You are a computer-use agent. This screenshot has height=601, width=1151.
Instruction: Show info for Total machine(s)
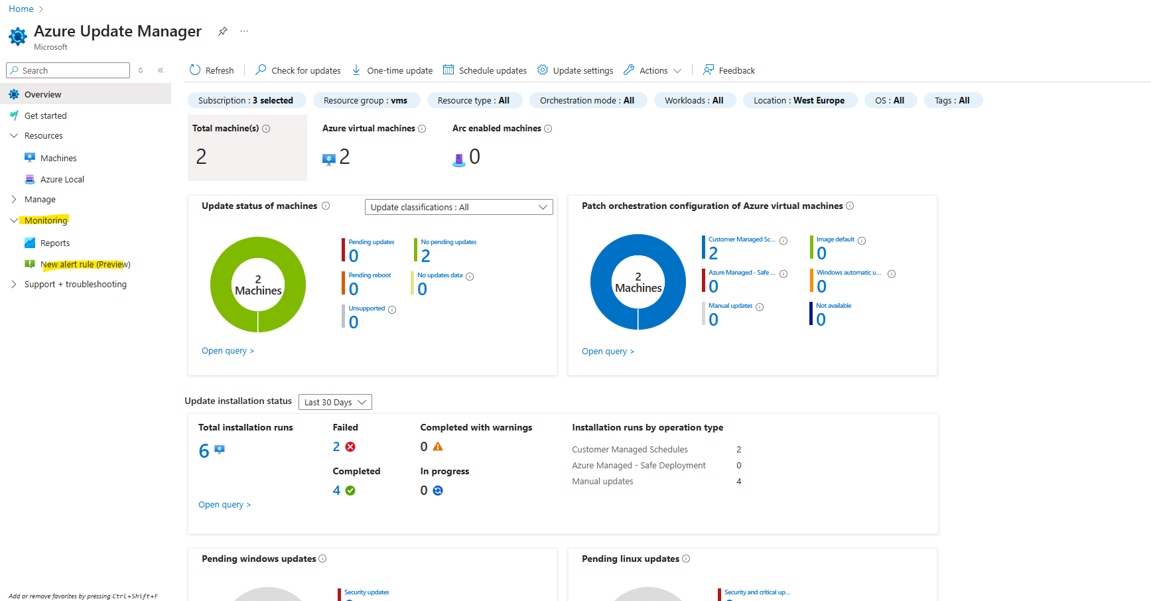point(266,129)
